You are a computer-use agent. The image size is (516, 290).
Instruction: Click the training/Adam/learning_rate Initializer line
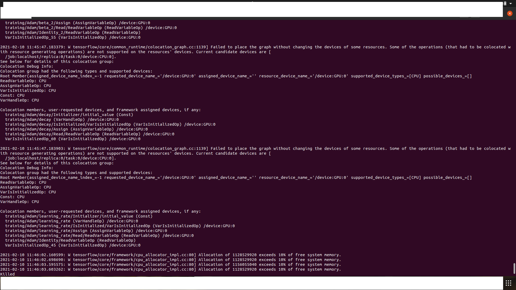[x=79, y=216]
